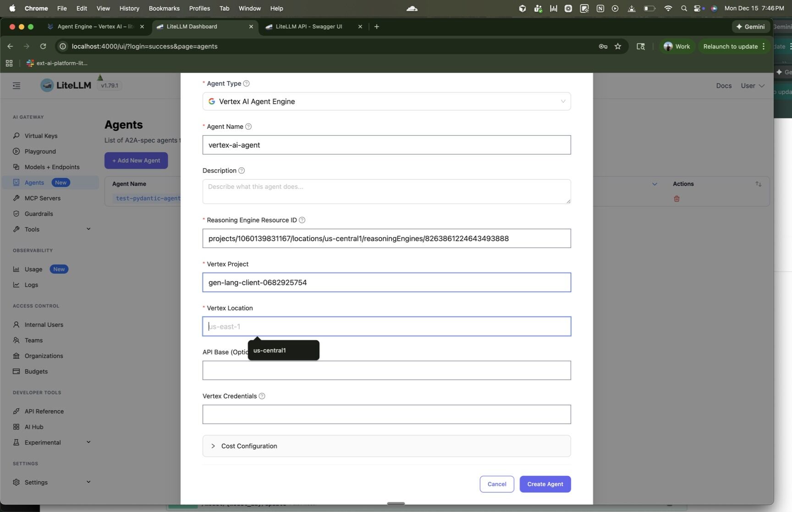The width and height of the screenshot is (792, 512).
Task: Open Chrome Bookmarks menu
Action: 164,8
